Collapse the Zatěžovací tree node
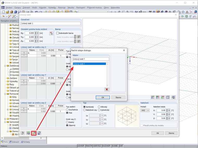The width and height of the screenshot is (198, 148). pos(5,66)
